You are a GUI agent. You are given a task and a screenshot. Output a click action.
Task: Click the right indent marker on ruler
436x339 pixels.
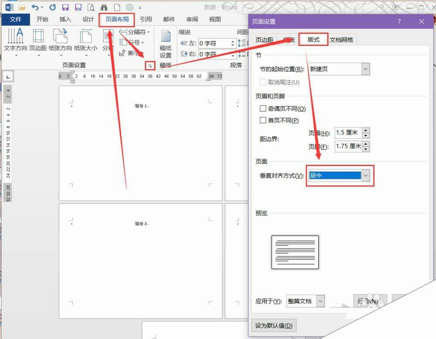click(208, 79)
